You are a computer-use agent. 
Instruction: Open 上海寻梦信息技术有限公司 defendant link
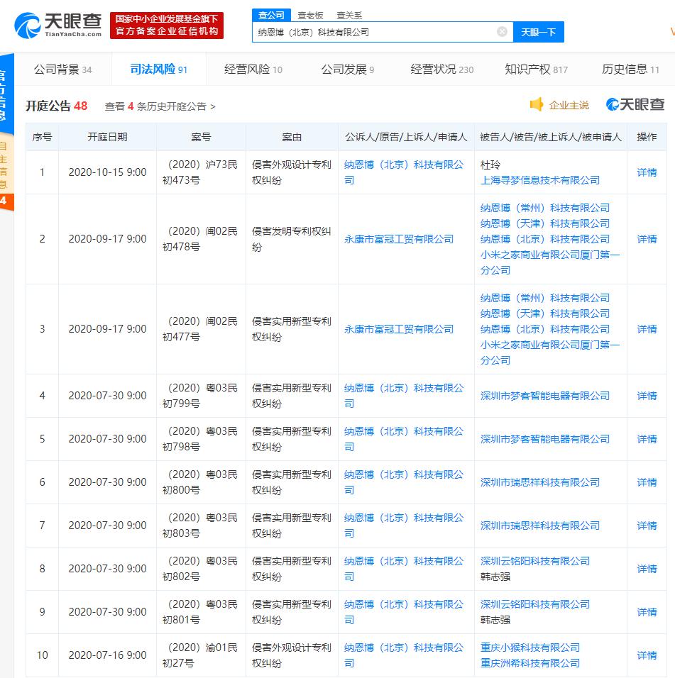pyautogui.click(x=540, y=180)
